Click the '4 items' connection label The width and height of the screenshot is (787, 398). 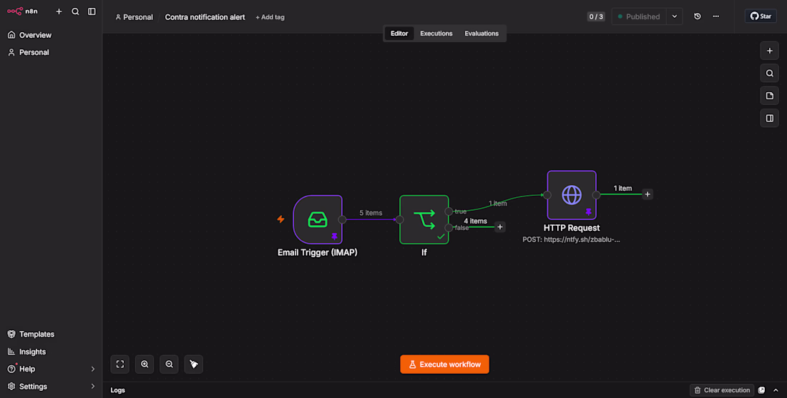click(475, 221)
